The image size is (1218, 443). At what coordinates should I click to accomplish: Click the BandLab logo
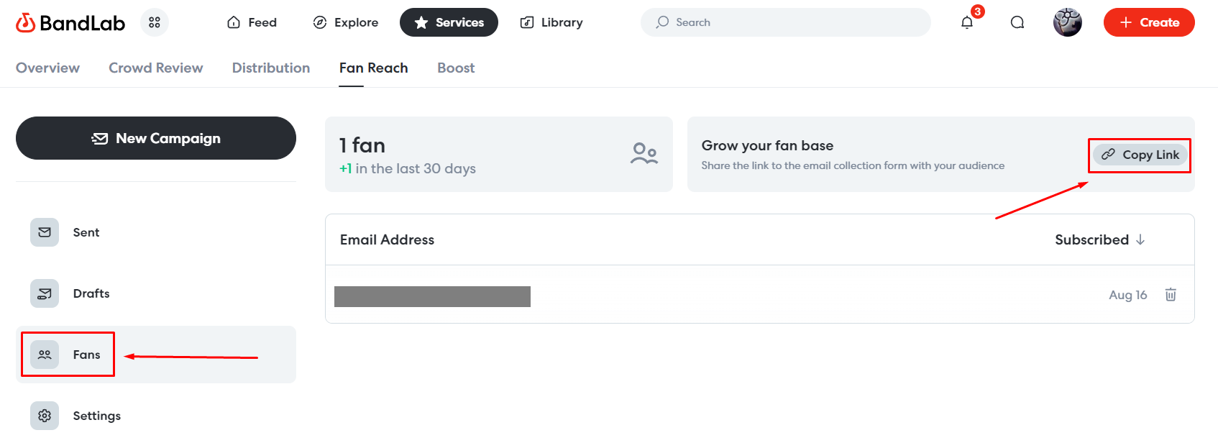coord(70,23)
